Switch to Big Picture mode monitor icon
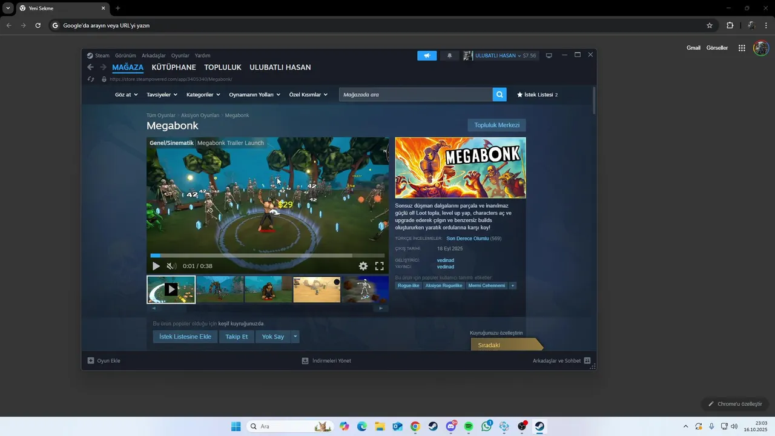 549,55
